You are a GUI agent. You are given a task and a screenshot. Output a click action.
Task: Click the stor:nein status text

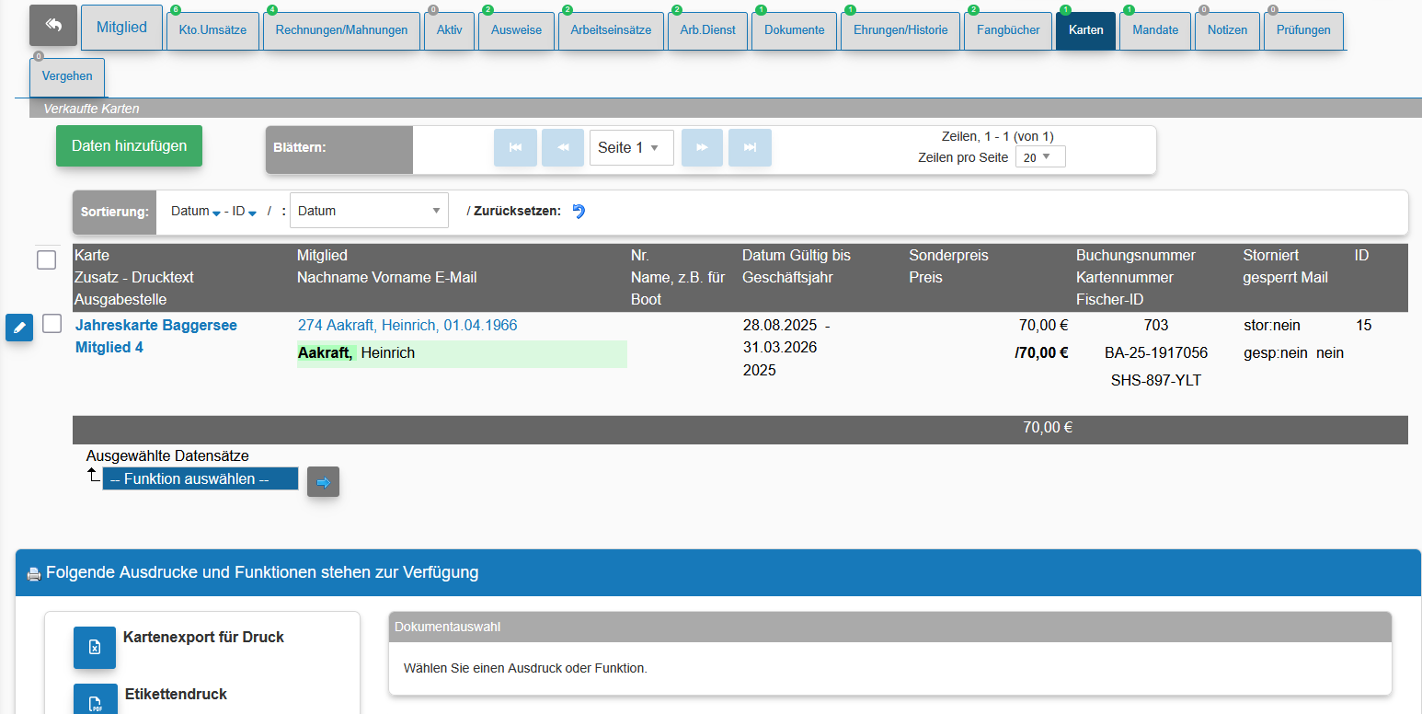click(1272, 326)
